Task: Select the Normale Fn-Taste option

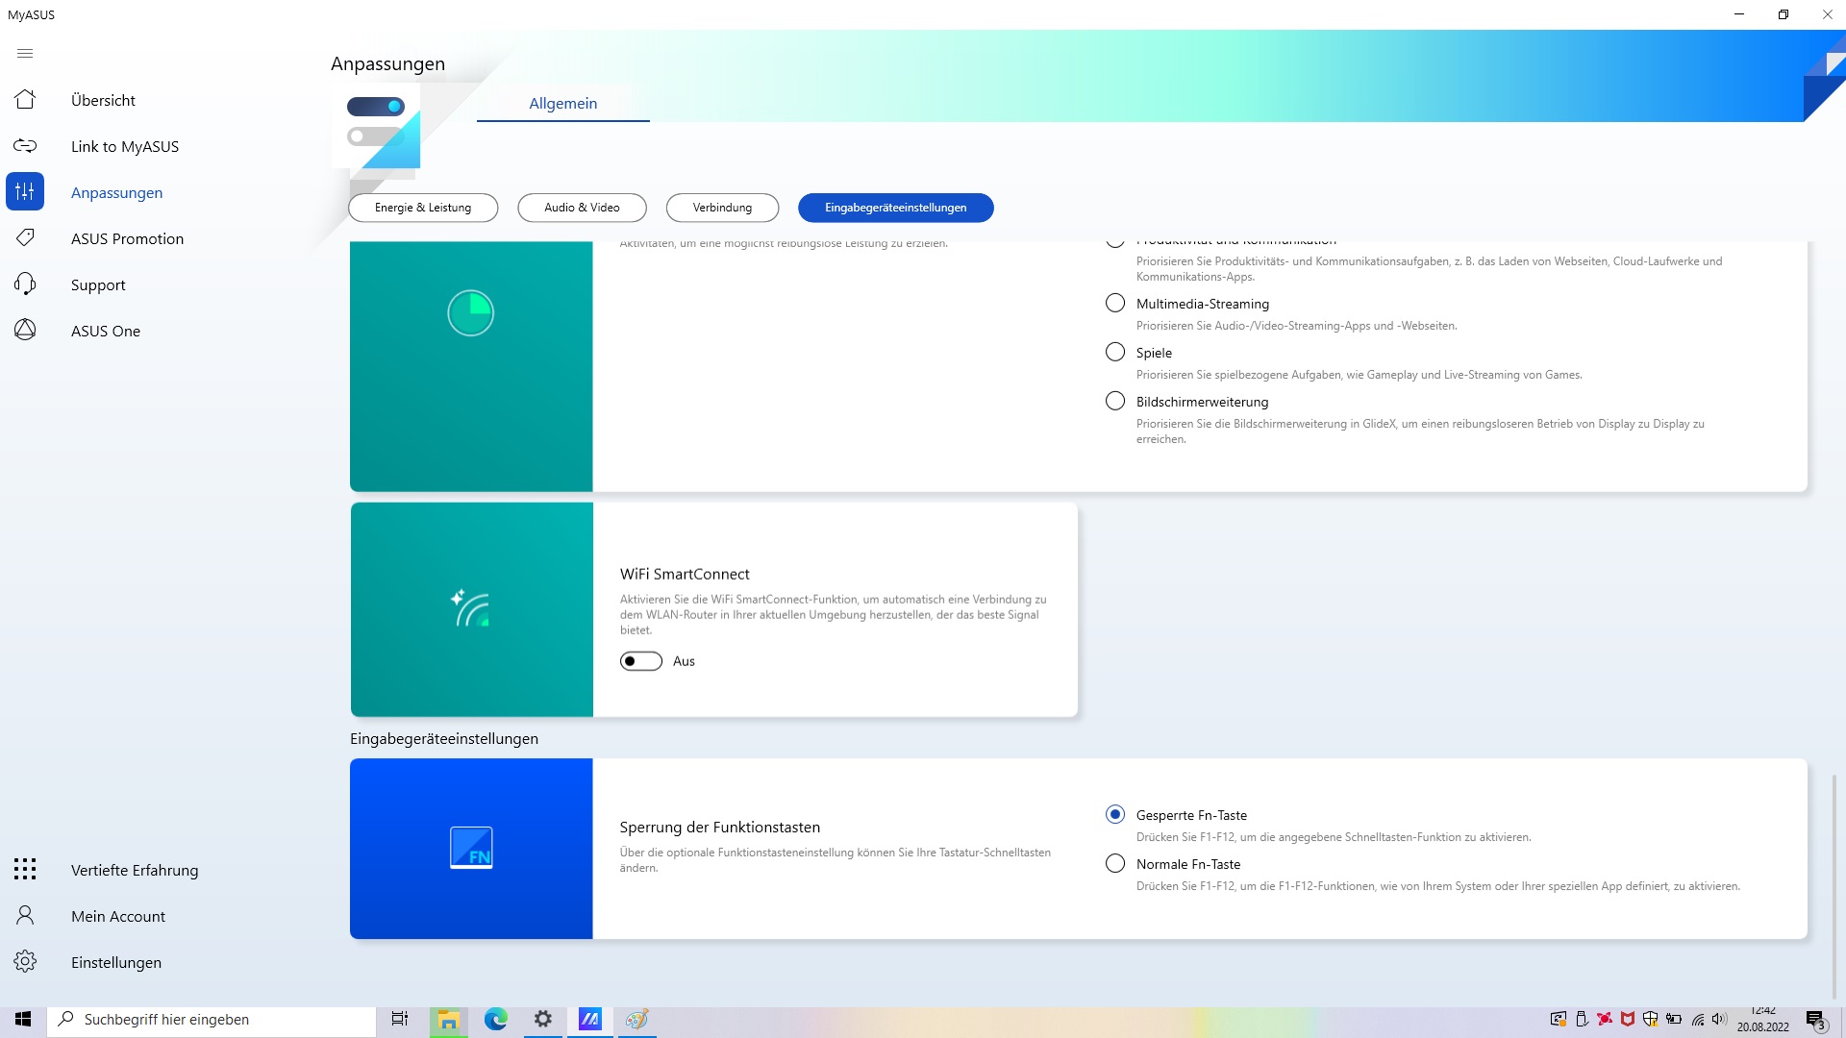Action: [1115, 864]
